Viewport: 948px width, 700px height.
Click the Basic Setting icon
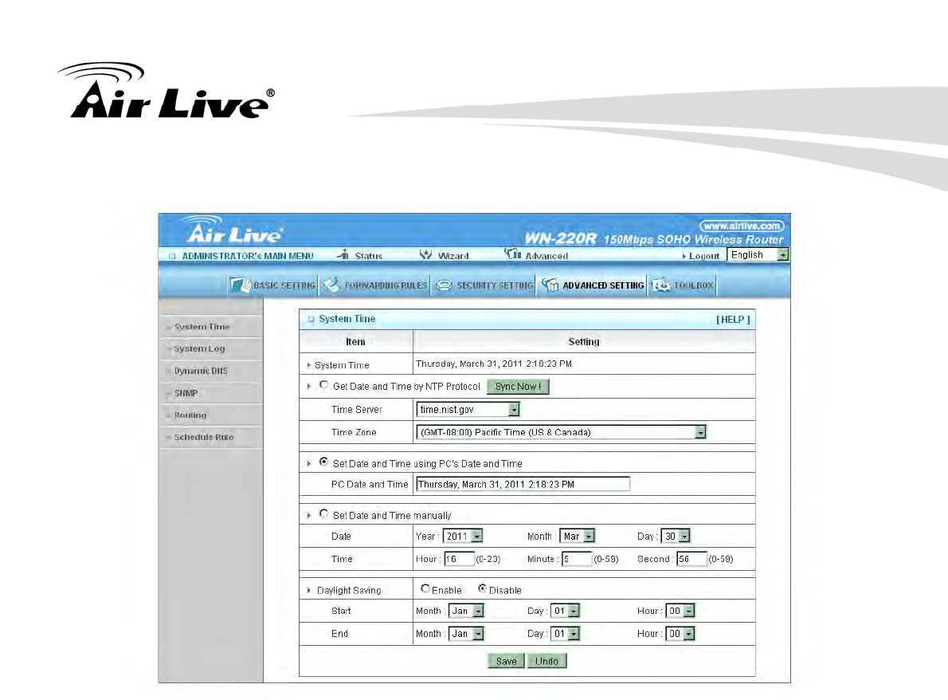point(241,285)
